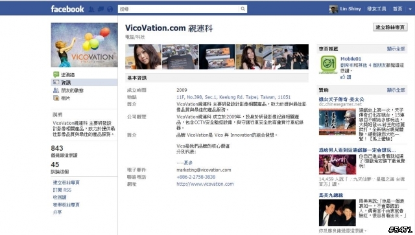Open the friend activity tab label
The image size is (415, 235).
[x=72, y=91]
